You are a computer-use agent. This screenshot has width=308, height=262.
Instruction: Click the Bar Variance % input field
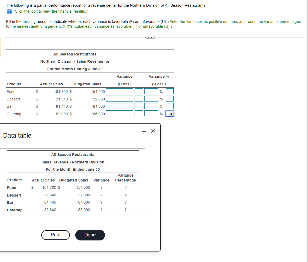[152, 106]
